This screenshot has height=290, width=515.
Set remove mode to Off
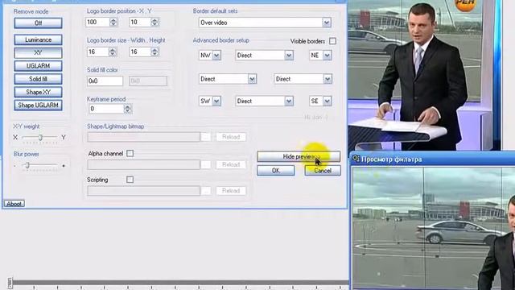pyautogui.click(x=38, y=23)
